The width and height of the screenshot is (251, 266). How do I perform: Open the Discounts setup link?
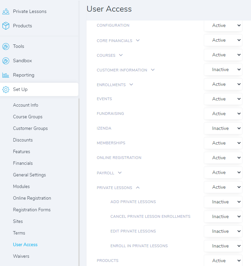point(23,140)
